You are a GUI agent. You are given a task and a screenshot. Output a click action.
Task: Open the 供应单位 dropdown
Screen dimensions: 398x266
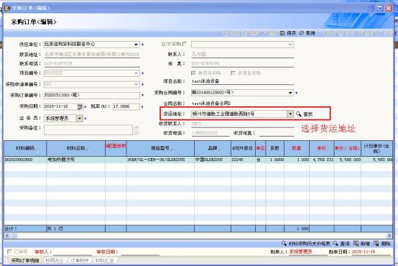pyautogui.click(x=136, y=45)
